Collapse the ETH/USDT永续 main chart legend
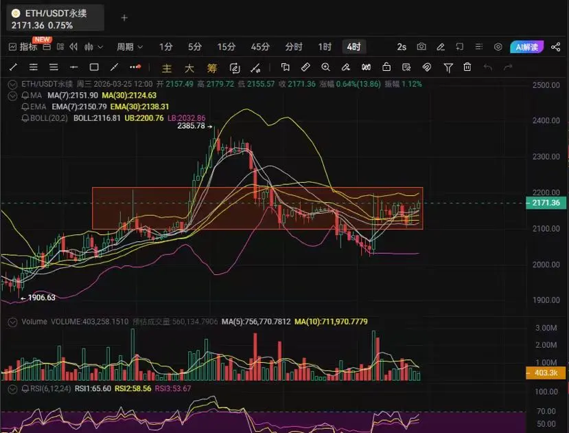Viewport: 569px width, 433px height. 13,85
